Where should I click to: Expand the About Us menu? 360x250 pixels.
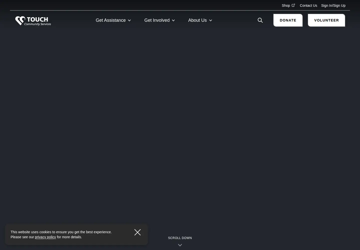pyautogui.click(x=200, y=20)
